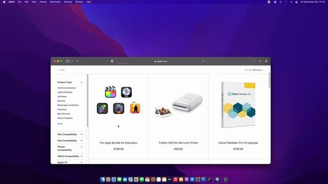Screen dimensions: 328x184
Task: Open Spotlight search in menu bar
Action: click(x=280, y=2)
